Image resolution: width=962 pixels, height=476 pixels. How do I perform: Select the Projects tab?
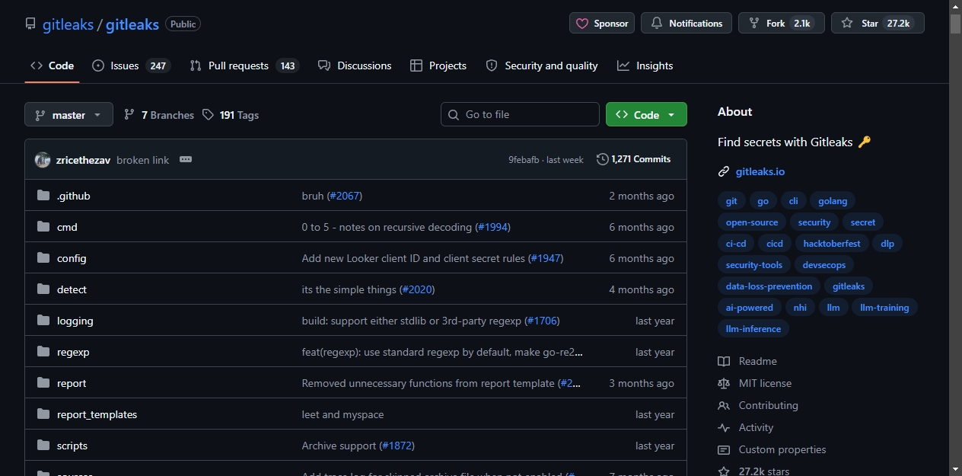point(438,65)
